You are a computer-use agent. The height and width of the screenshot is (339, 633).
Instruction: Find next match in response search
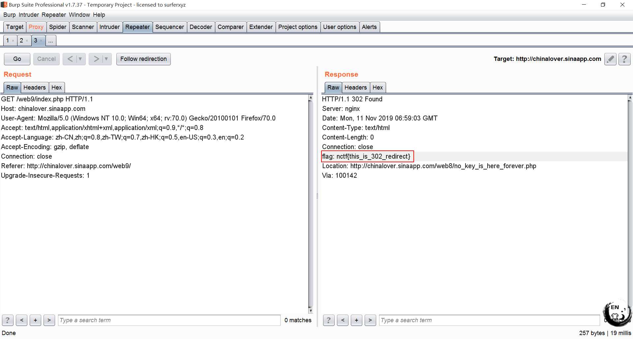(x=370, y=320)
